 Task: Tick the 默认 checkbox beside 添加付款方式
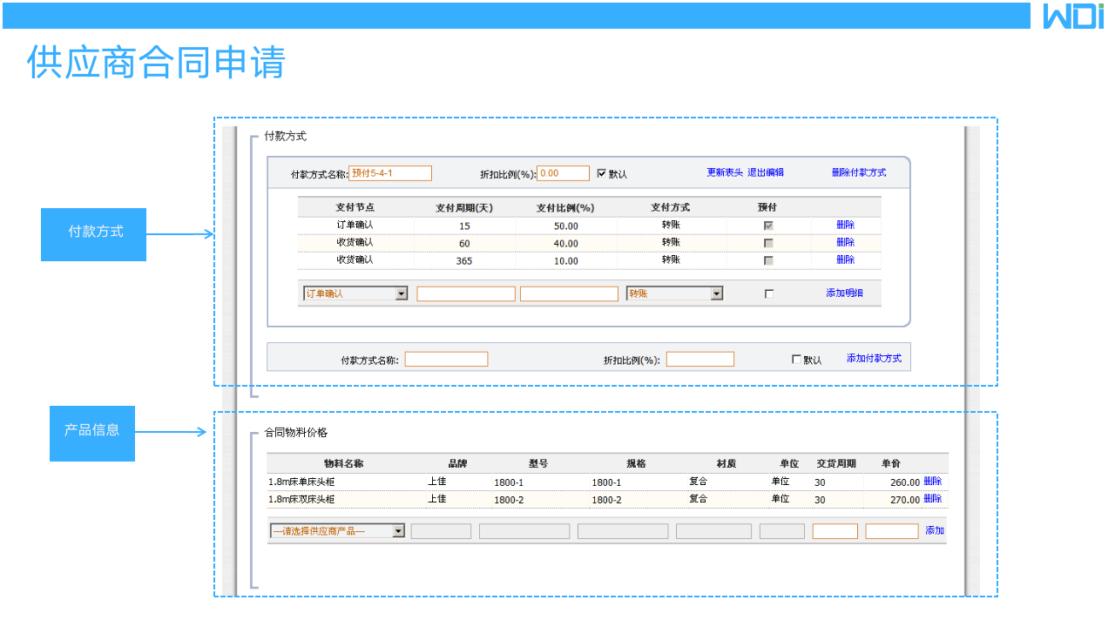796,359
